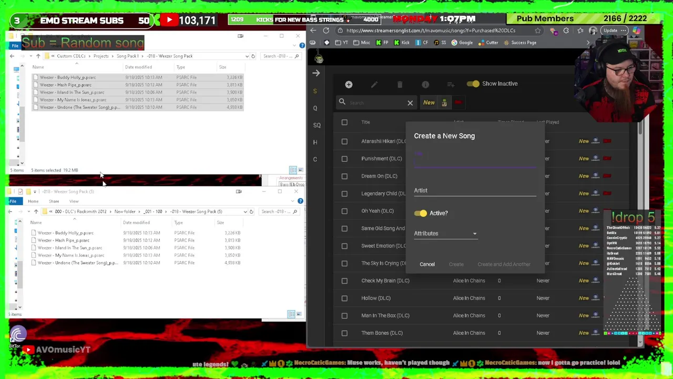Open the Success Page bookmark
The width and height of the screenshot is (673, 379).
coord(519,43)
